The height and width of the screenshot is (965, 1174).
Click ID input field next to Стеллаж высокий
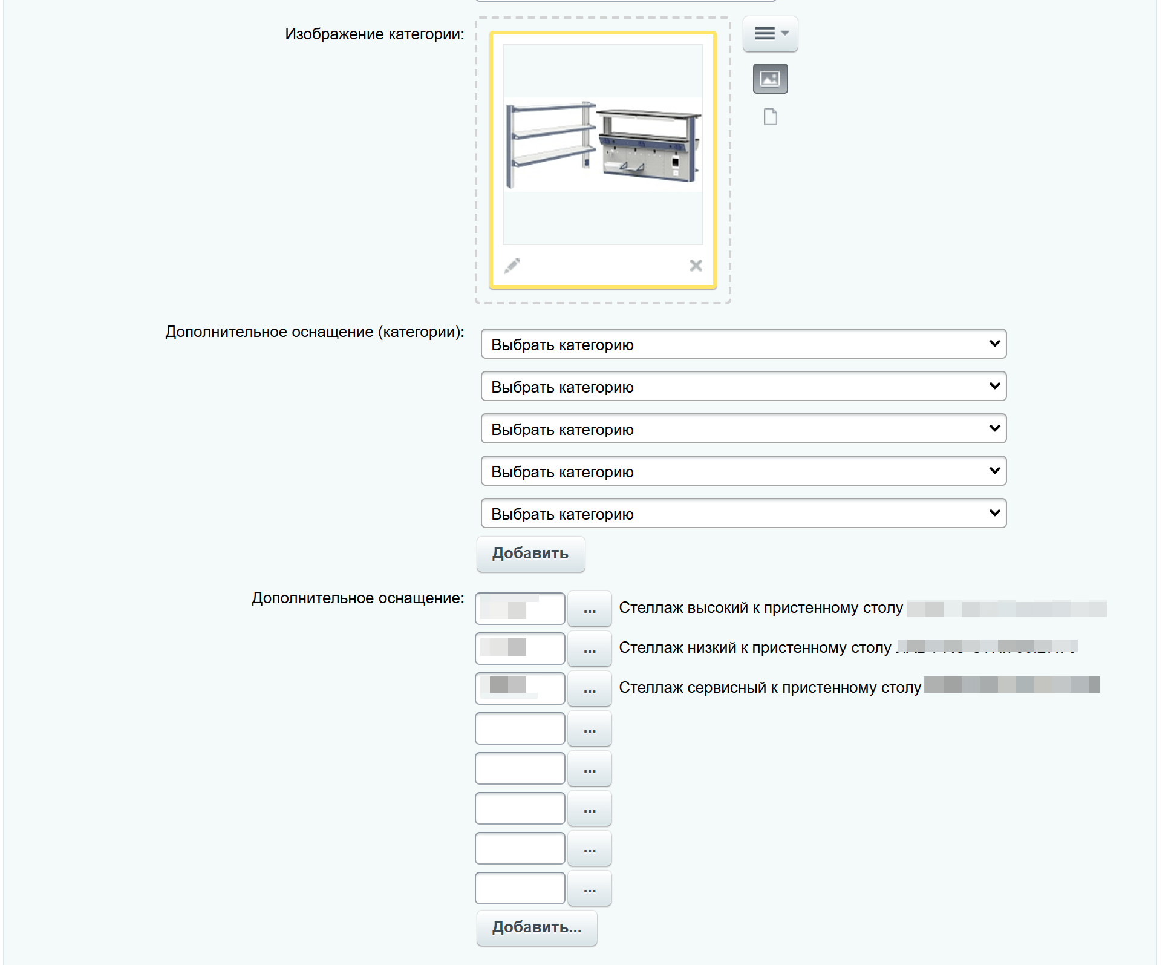pos(520,609)
